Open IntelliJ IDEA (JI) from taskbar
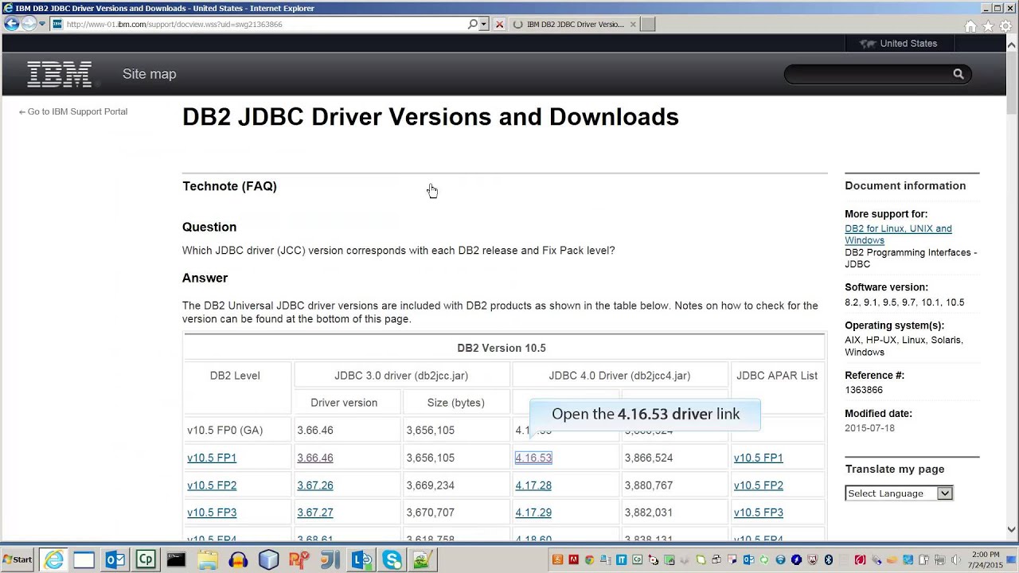Viewport: 1019px width, 573px height. coord(330,560)
